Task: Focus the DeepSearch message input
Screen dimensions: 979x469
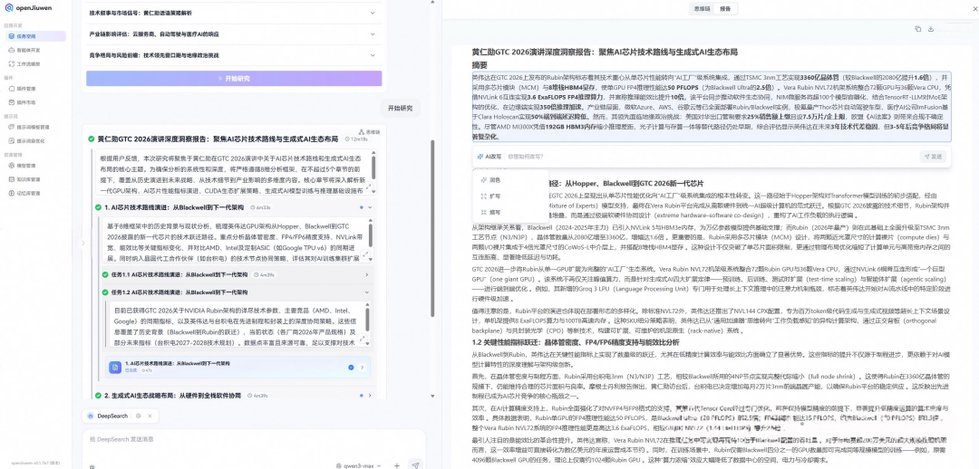Action: tap(253, 439)
